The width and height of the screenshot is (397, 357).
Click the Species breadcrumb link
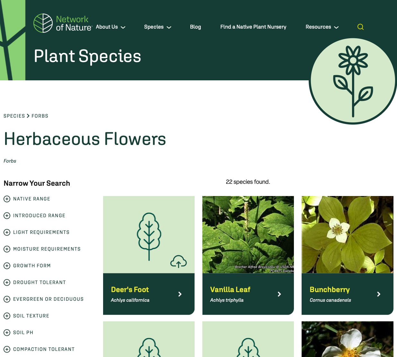14,116
